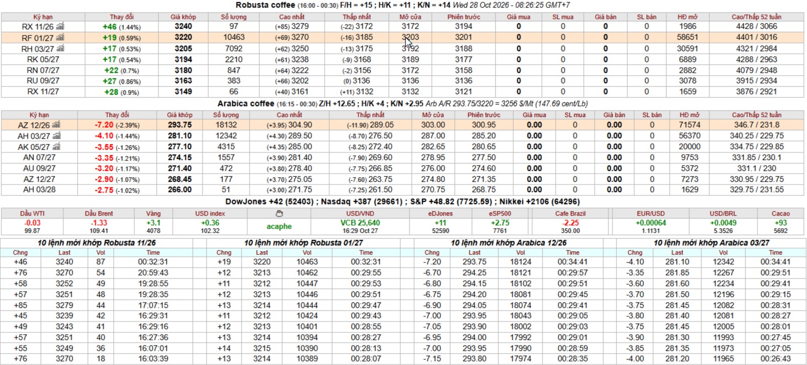Click the small icon above acaphe
This screenshot has width=807, height=365.
(x=279, y=214)
